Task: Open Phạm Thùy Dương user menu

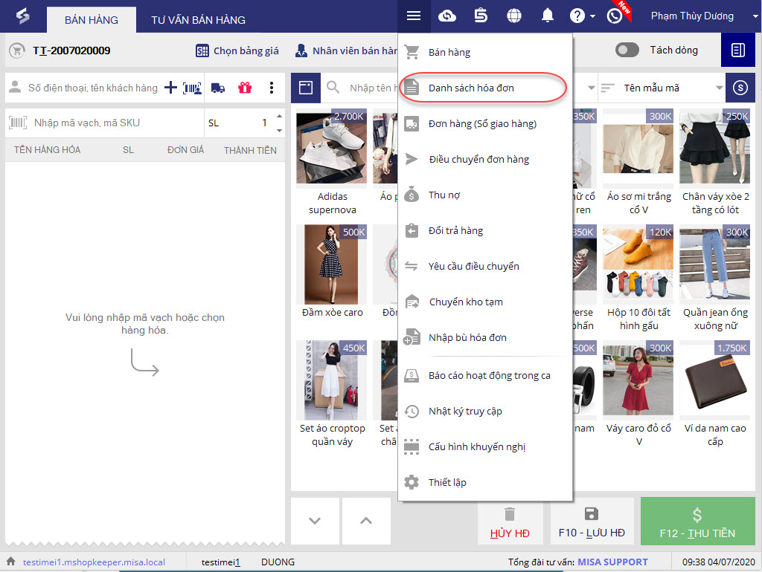Action: 698,16
